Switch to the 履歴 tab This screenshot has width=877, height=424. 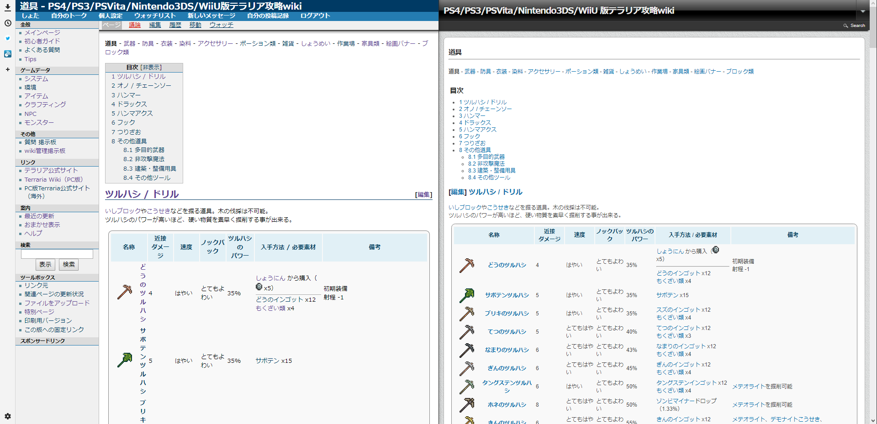[175, 25]
